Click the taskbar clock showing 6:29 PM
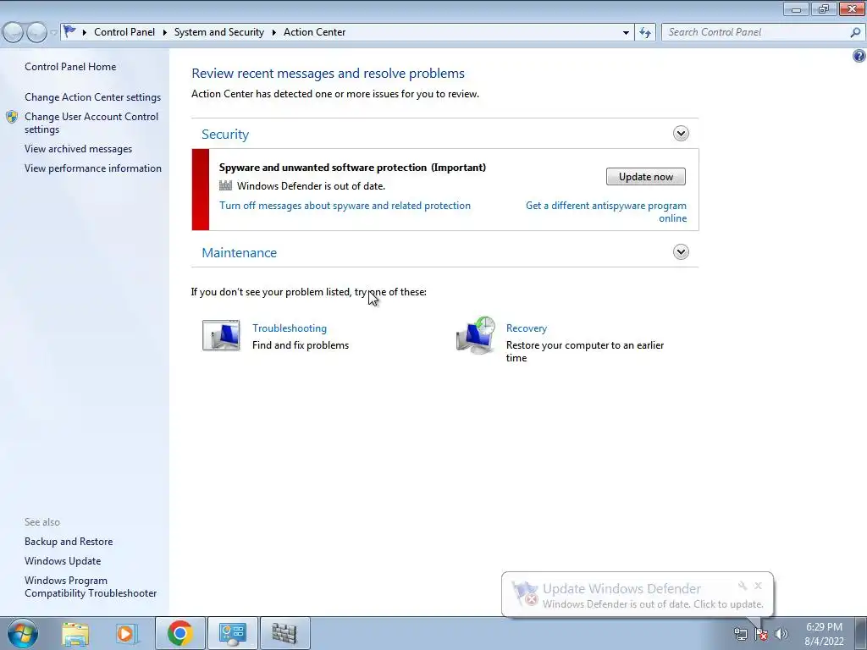Screen dimensions: 867x650 point(824,634)
